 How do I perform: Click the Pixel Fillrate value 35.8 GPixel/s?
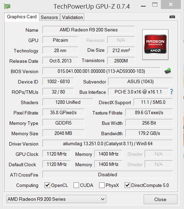[x=64, y=112]
